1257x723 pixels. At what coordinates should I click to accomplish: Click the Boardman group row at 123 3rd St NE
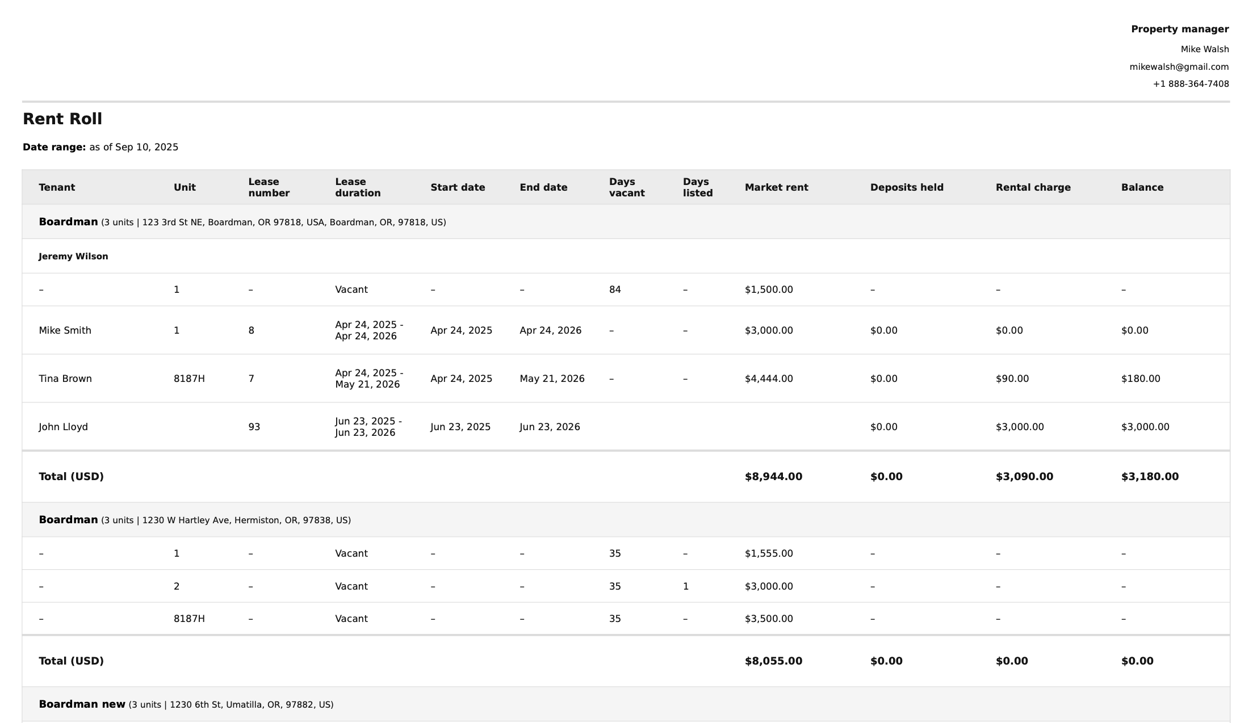pyautogui.click(x=626, y=222)
